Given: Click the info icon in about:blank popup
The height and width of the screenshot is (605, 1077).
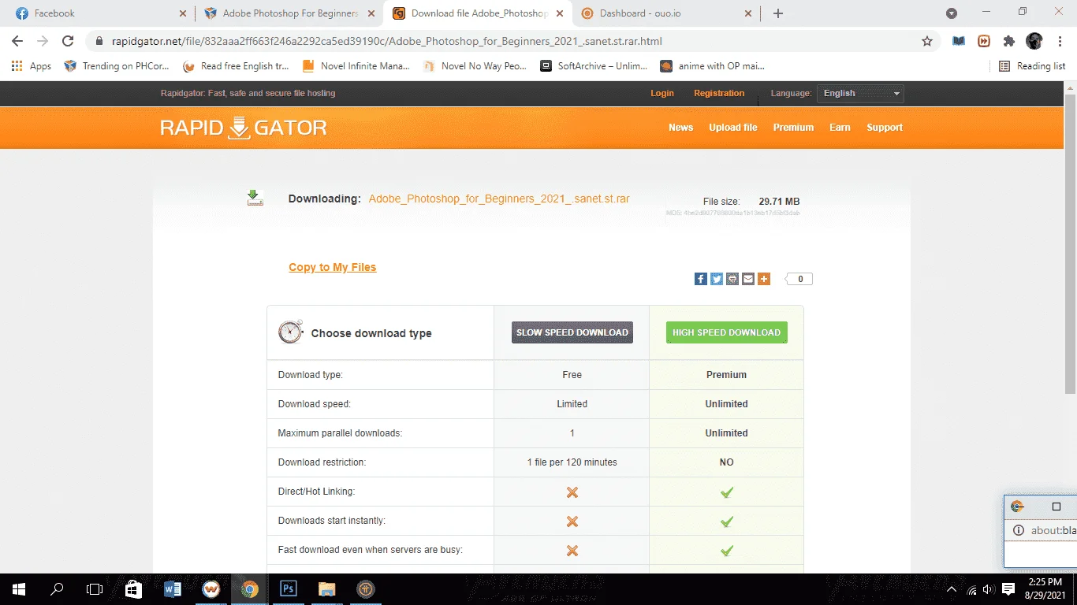Looking at the screenshot, I should click(x=1018, y=530).
